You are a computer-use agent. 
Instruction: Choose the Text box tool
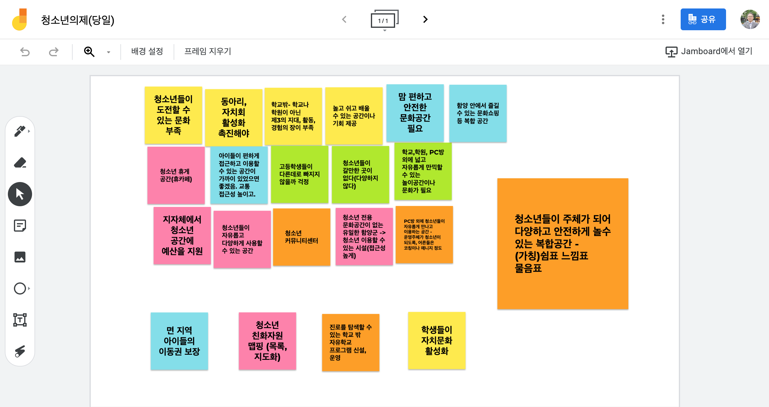pyautogui.click(x=20, y=320)
